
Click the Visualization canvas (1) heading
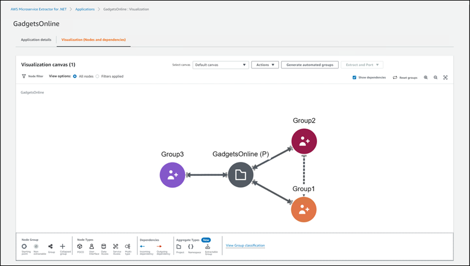click(x=48, y=64)
